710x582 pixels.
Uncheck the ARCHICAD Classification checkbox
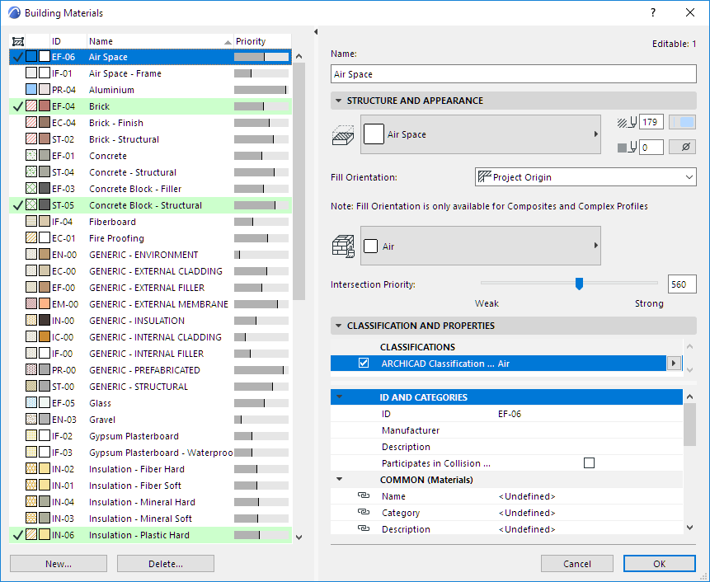(x=364, y=363)
